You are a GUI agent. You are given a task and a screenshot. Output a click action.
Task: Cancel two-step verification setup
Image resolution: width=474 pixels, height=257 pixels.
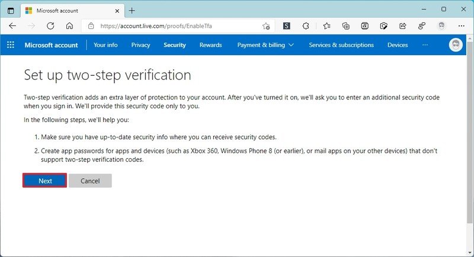coord(90,181)
